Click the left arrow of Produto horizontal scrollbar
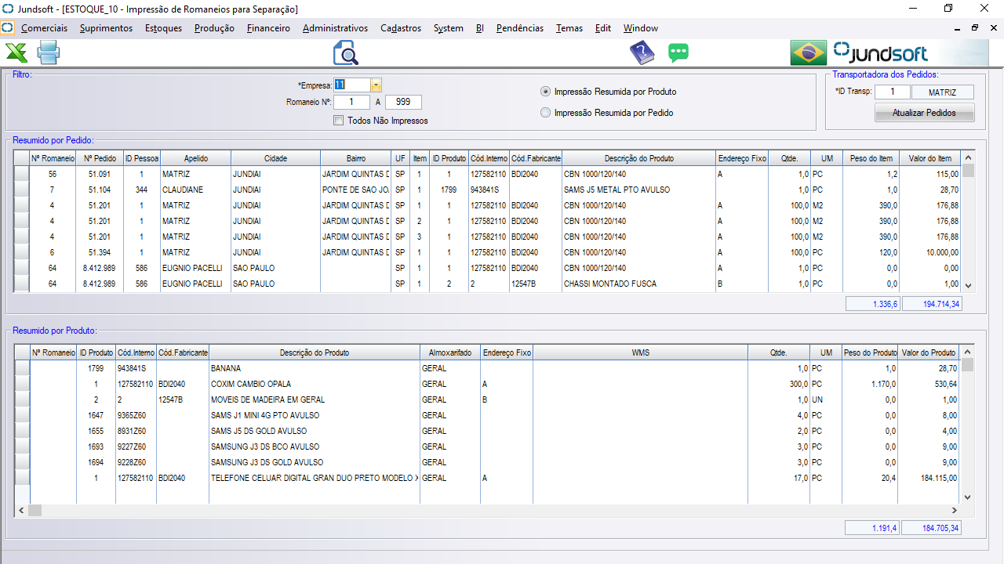The width and height of the screenshot is (1004, 564). coord(21,510)
